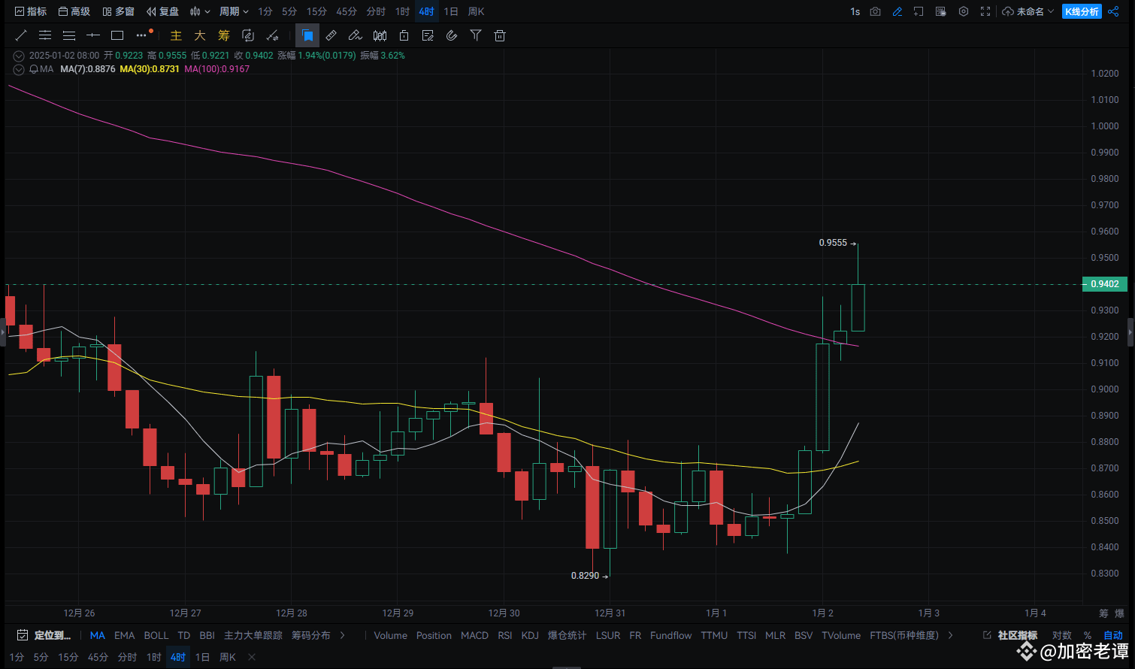Select the Fibonacci levels drawing tool

pyautogui.click(x=69, y=35)
